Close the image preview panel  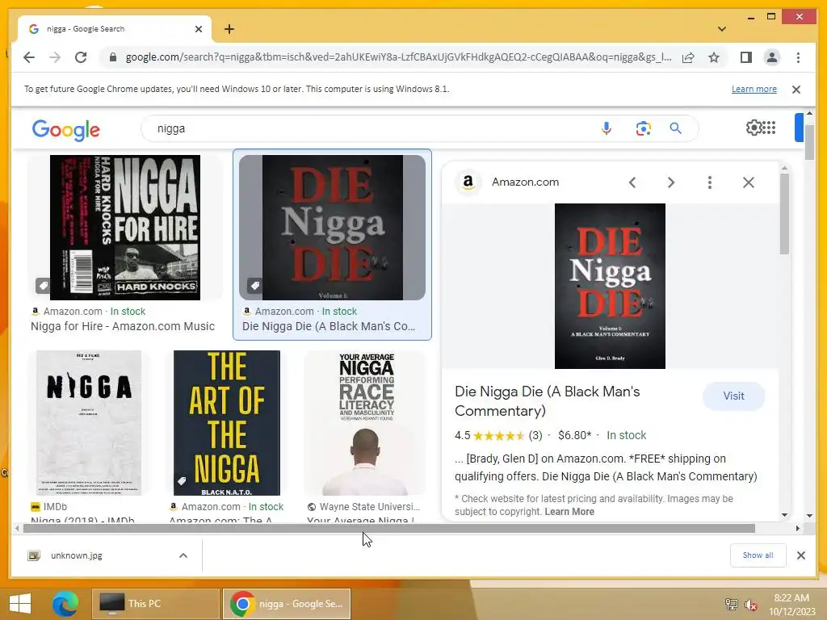pos(749,182)
